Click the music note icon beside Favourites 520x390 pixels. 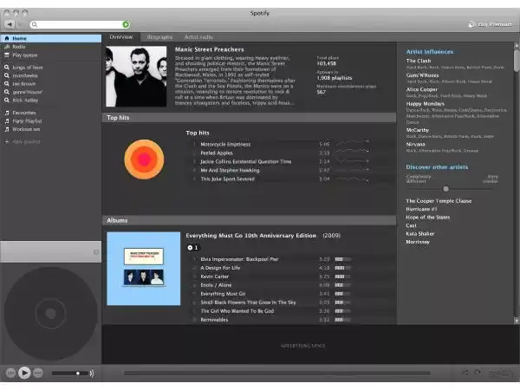(7, 113)
